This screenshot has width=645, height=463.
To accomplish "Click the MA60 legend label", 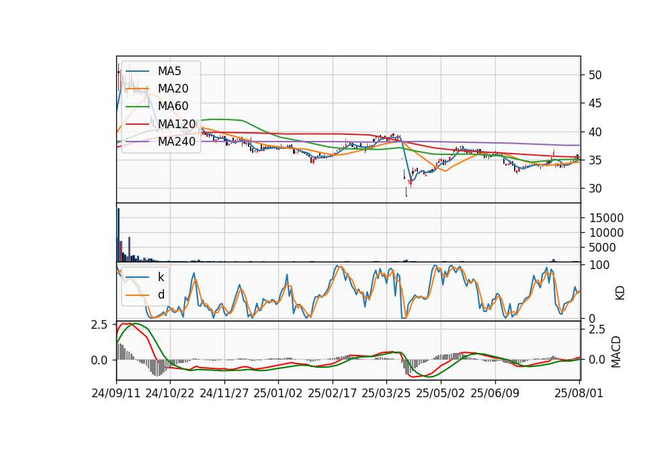I will (x=173, y=106).
